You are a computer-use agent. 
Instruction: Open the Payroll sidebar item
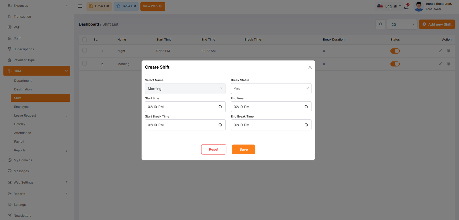19,142
